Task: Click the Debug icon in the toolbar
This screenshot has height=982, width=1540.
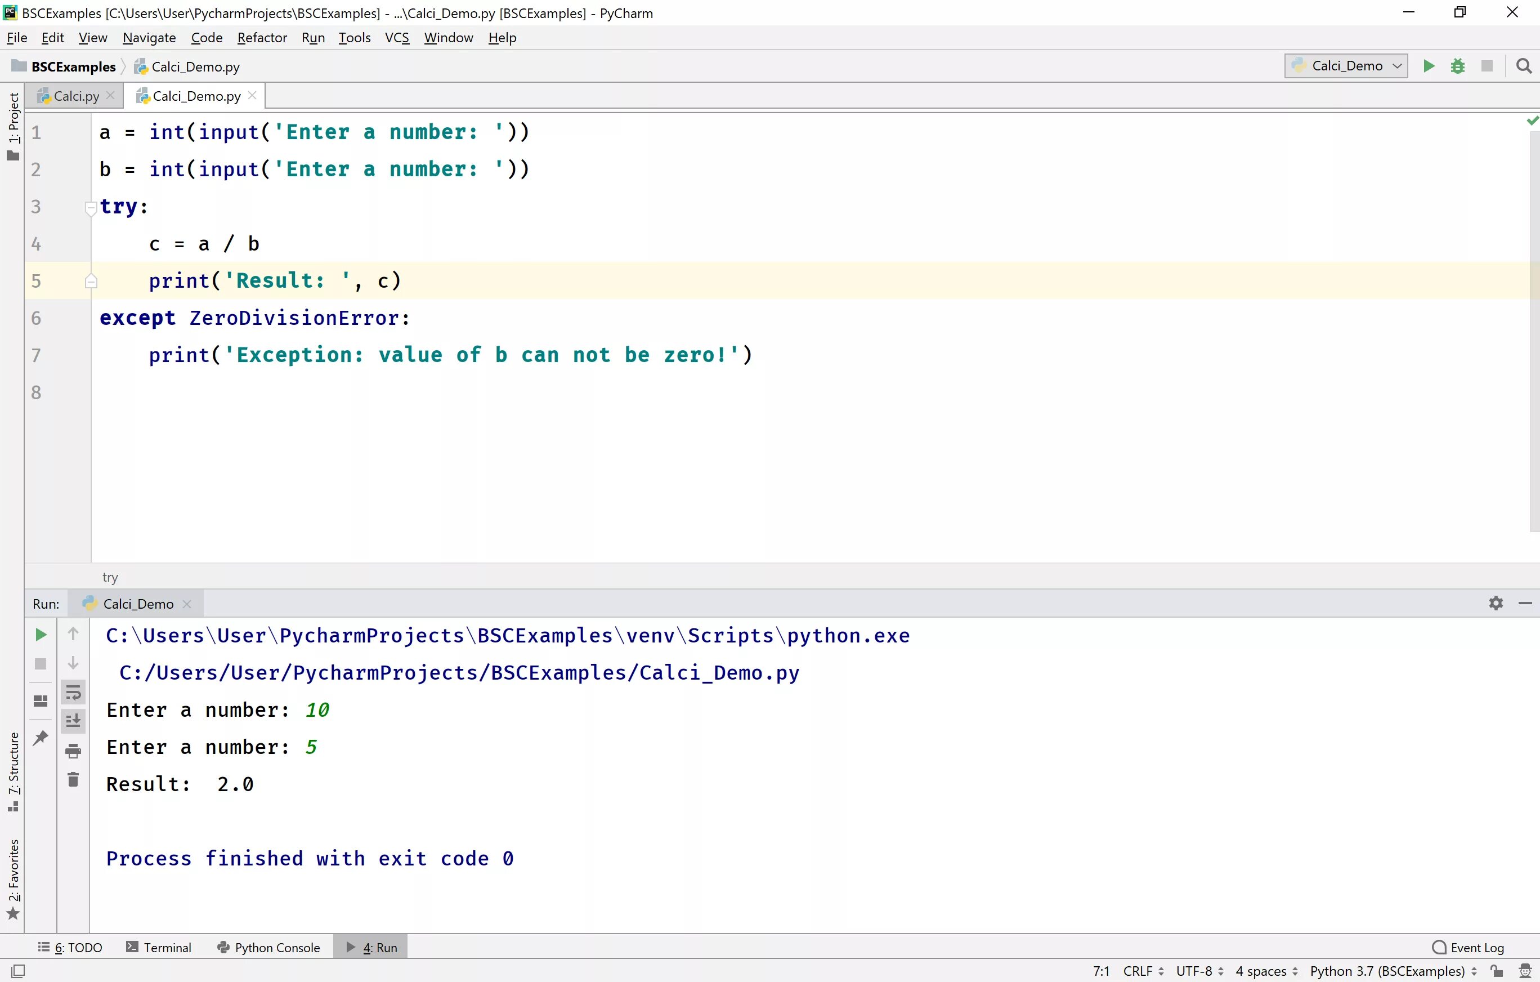Action: pyautogui.click(x=1458, y=66)
